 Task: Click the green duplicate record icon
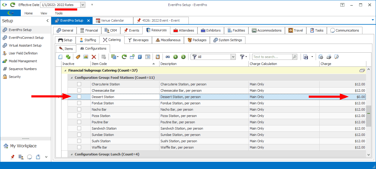pos(68,57)
